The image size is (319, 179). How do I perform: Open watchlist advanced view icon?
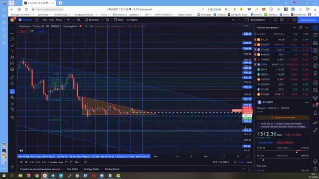[301, 28]
